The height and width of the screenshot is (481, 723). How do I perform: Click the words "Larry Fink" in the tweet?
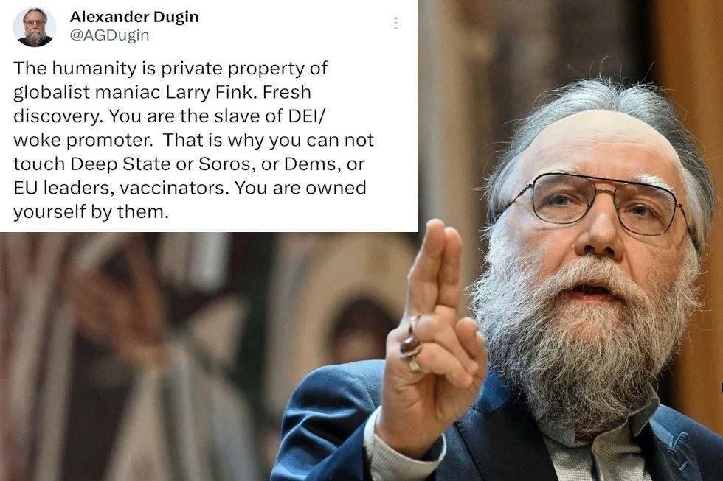210,92
